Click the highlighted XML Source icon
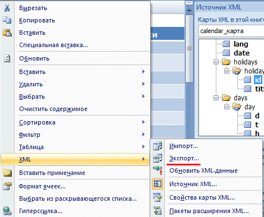264x217 pixels. click(158, 184)
